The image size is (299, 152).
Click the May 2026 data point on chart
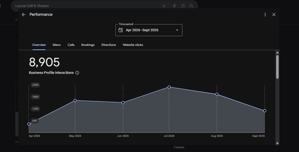point(75,100)
